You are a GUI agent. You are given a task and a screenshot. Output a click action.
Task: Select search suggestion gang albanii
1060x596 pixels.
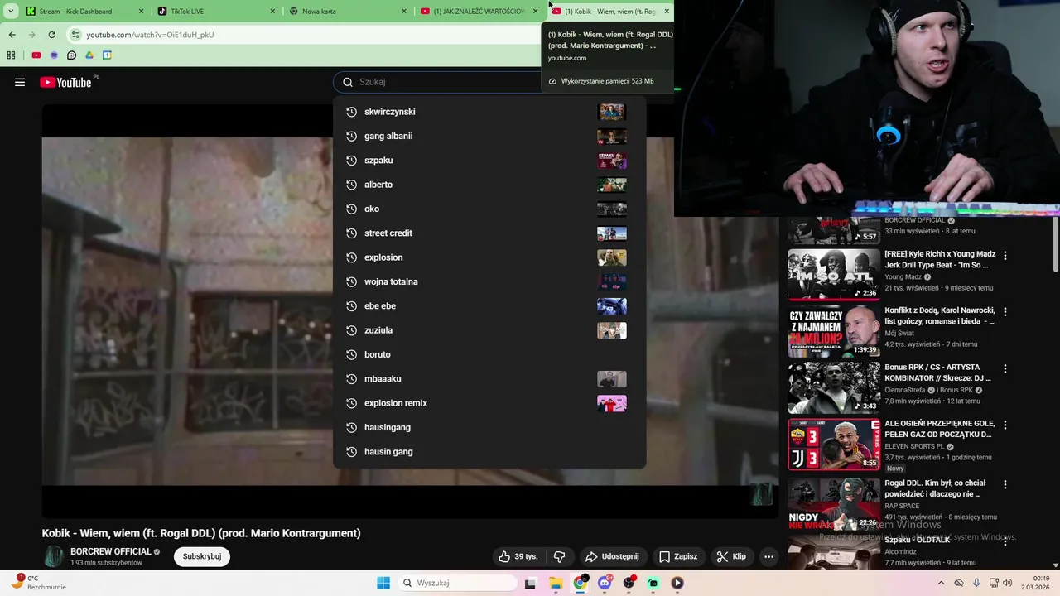(489, 136)
